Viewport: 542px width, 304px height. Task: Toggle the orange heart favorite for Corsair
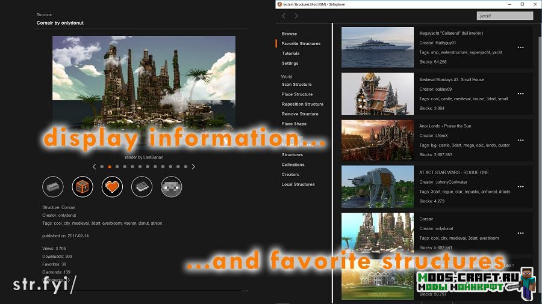click(x=112, y=187)
